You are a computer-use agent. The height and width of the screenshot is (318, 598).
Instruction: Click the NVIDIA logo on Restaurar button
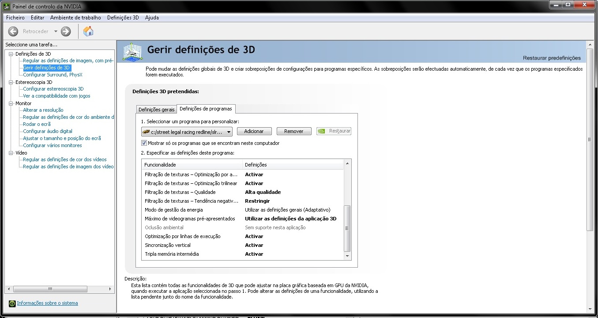pyautogui.click(x=322, y=131)
